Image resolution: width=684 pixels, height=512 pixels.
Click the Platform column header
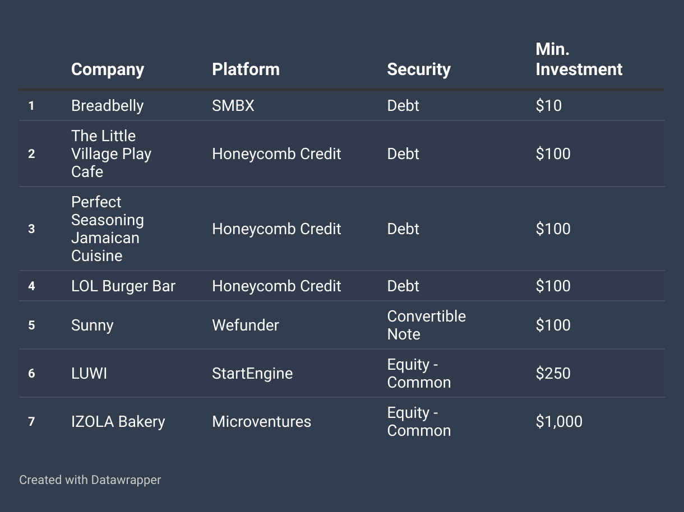tap(246, 69)
